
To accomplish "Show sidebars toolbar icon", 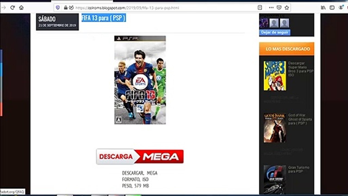I will [332, 8].
